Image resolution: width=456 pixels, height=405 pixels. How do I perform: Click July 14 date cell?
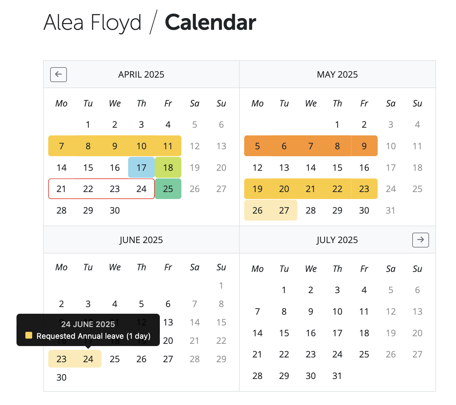257,333
